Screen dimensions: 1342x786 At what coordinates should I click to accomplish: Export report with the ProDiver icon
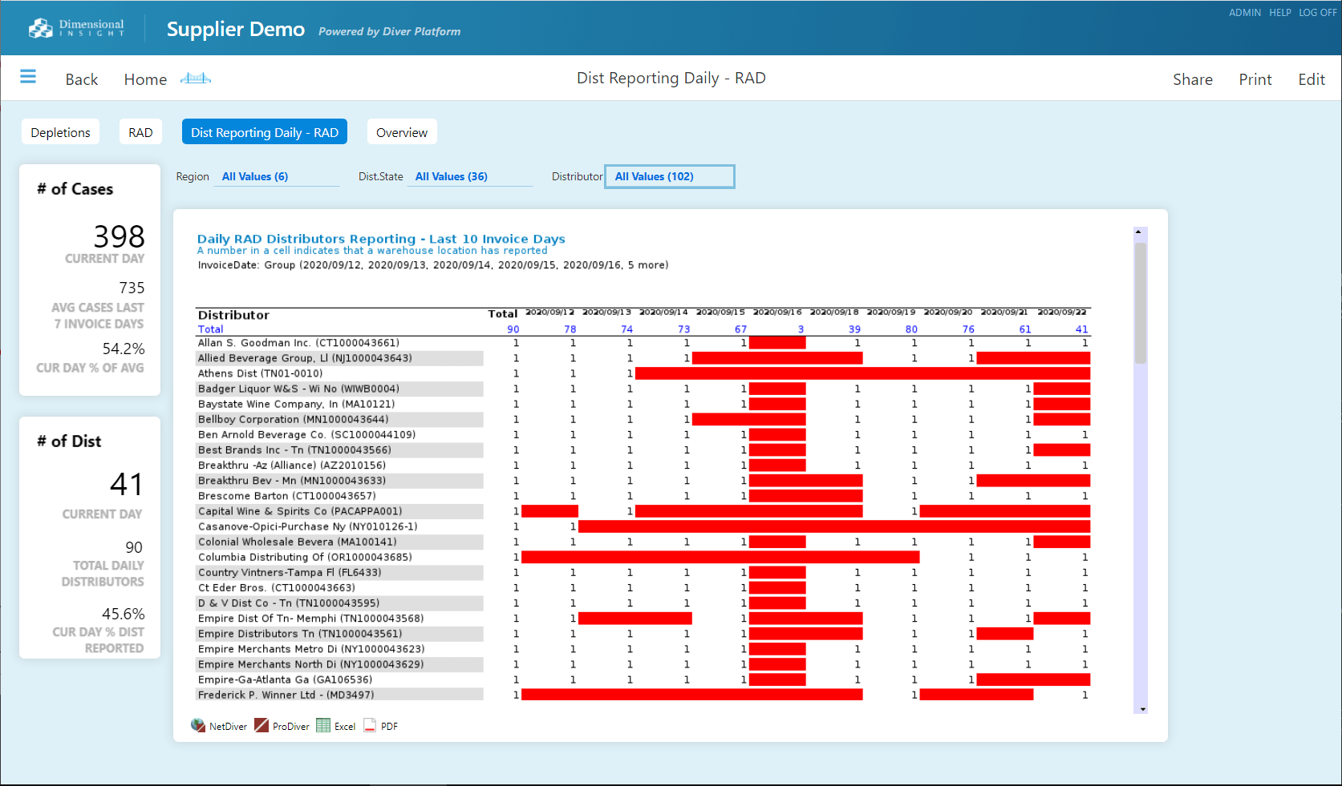click(262, 725)
